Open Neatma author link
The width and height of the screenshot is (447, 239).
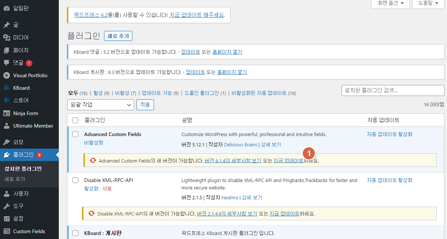pyautogui.click(x=230, y=197)
